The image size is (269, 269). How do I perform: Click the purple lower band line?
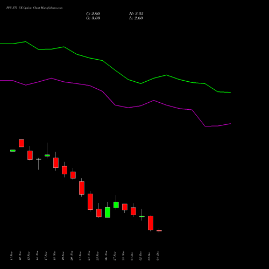click(x=115, y=105)
